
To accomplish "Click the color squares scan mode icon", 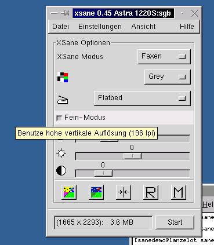I will point(63,77).
